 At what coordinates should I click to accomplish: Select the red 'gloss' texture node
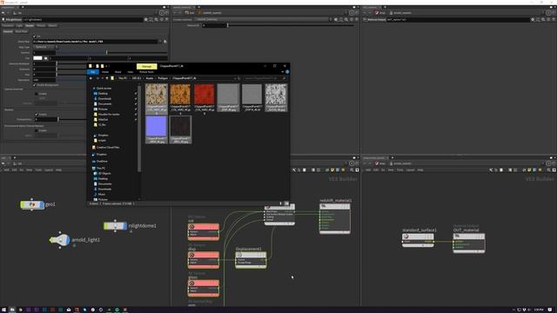tap(203, 288)
